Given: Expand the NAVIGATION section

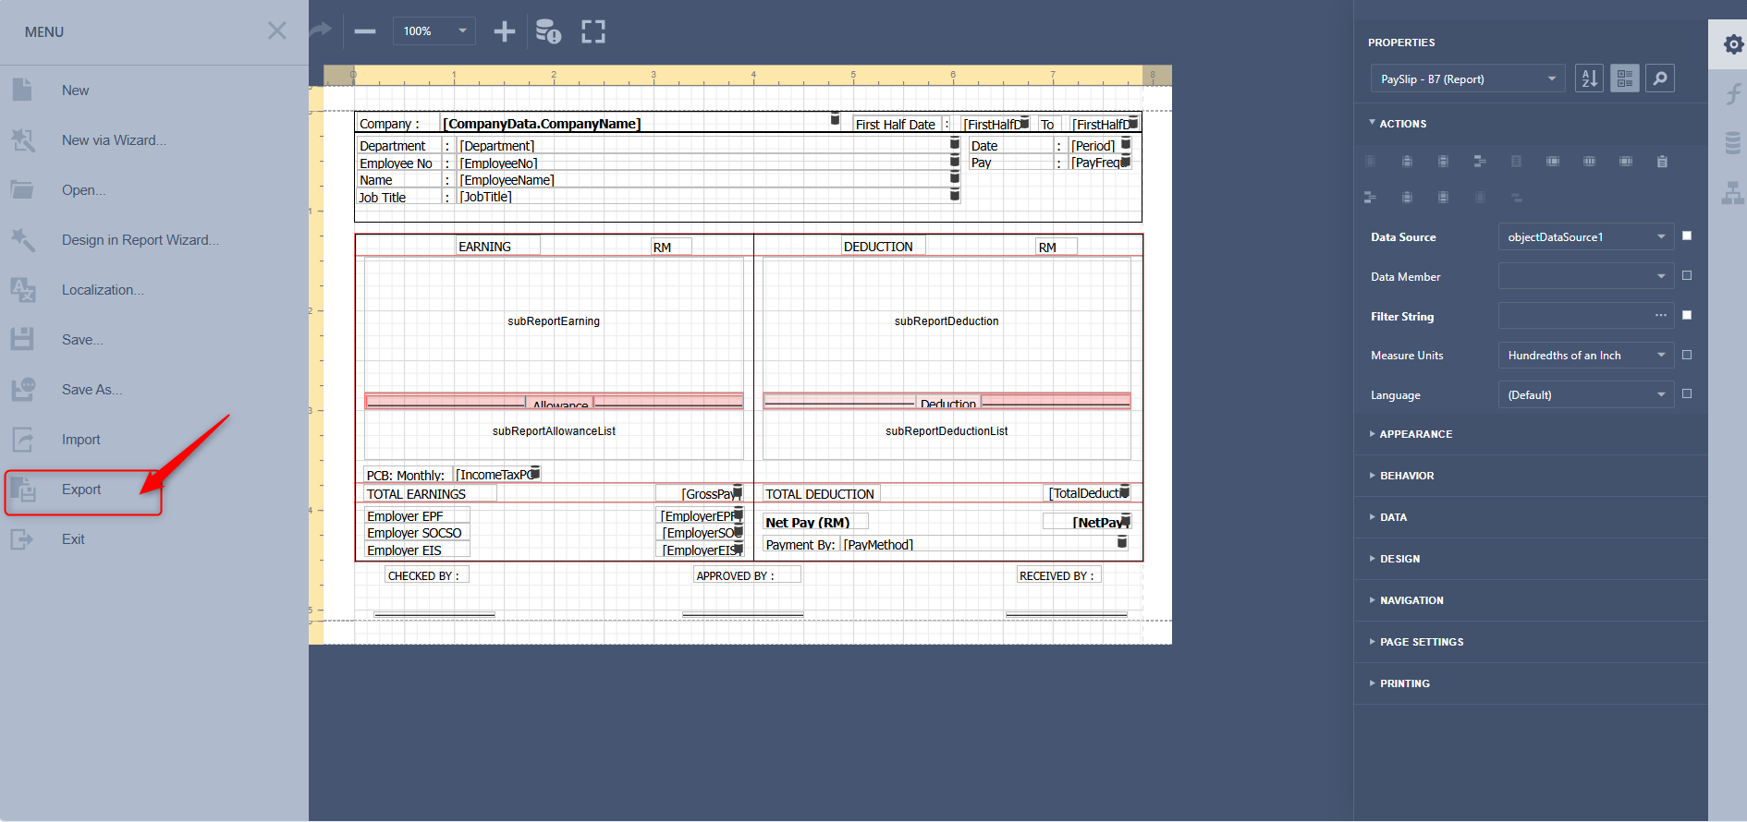Looking at the screenshot, I should click(1406, 600).
